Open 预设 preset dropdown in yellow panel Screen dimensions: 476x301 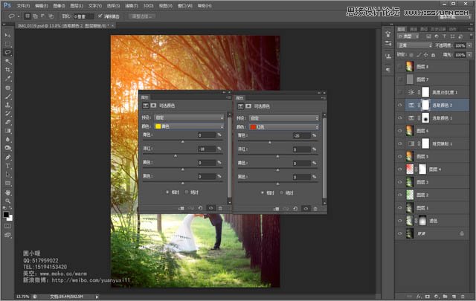coord(189,117)
